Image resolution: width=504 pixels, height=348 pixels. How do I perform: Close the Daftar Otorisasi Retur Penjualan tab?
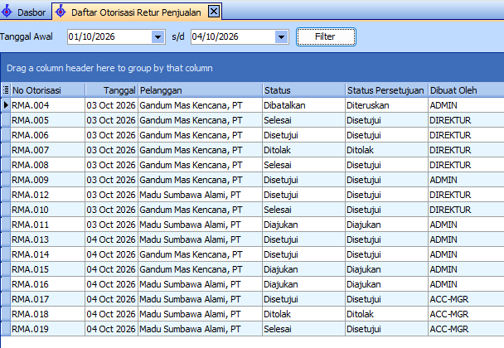coord(214,12)
